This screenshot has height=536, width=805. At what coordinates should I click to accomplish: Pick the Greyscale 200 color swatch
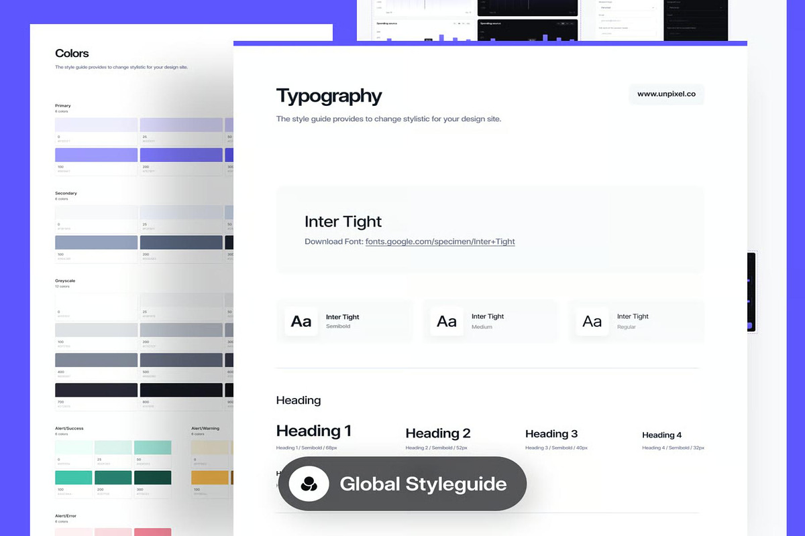tap(181, 330)
